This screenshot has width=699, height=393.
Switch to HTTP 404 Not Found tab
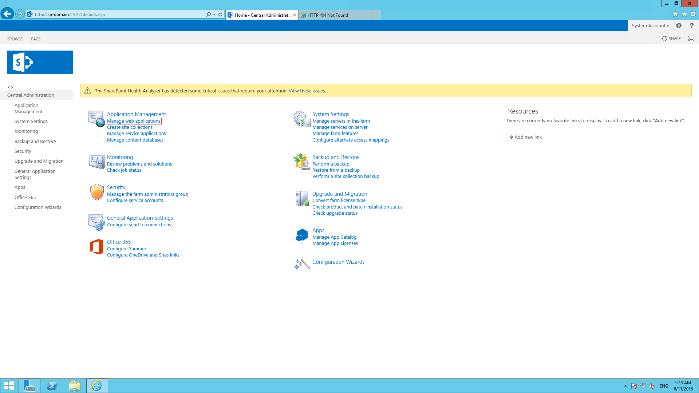[x=335, y=15]
